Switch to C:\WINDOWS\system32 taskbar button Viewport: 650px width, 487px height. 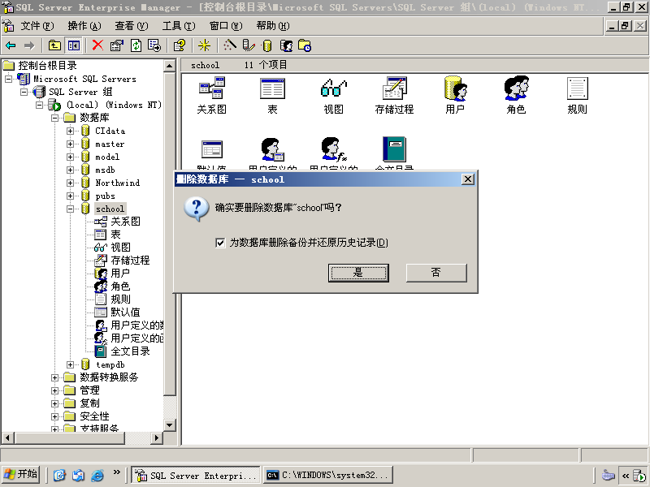tap(328, 476)
